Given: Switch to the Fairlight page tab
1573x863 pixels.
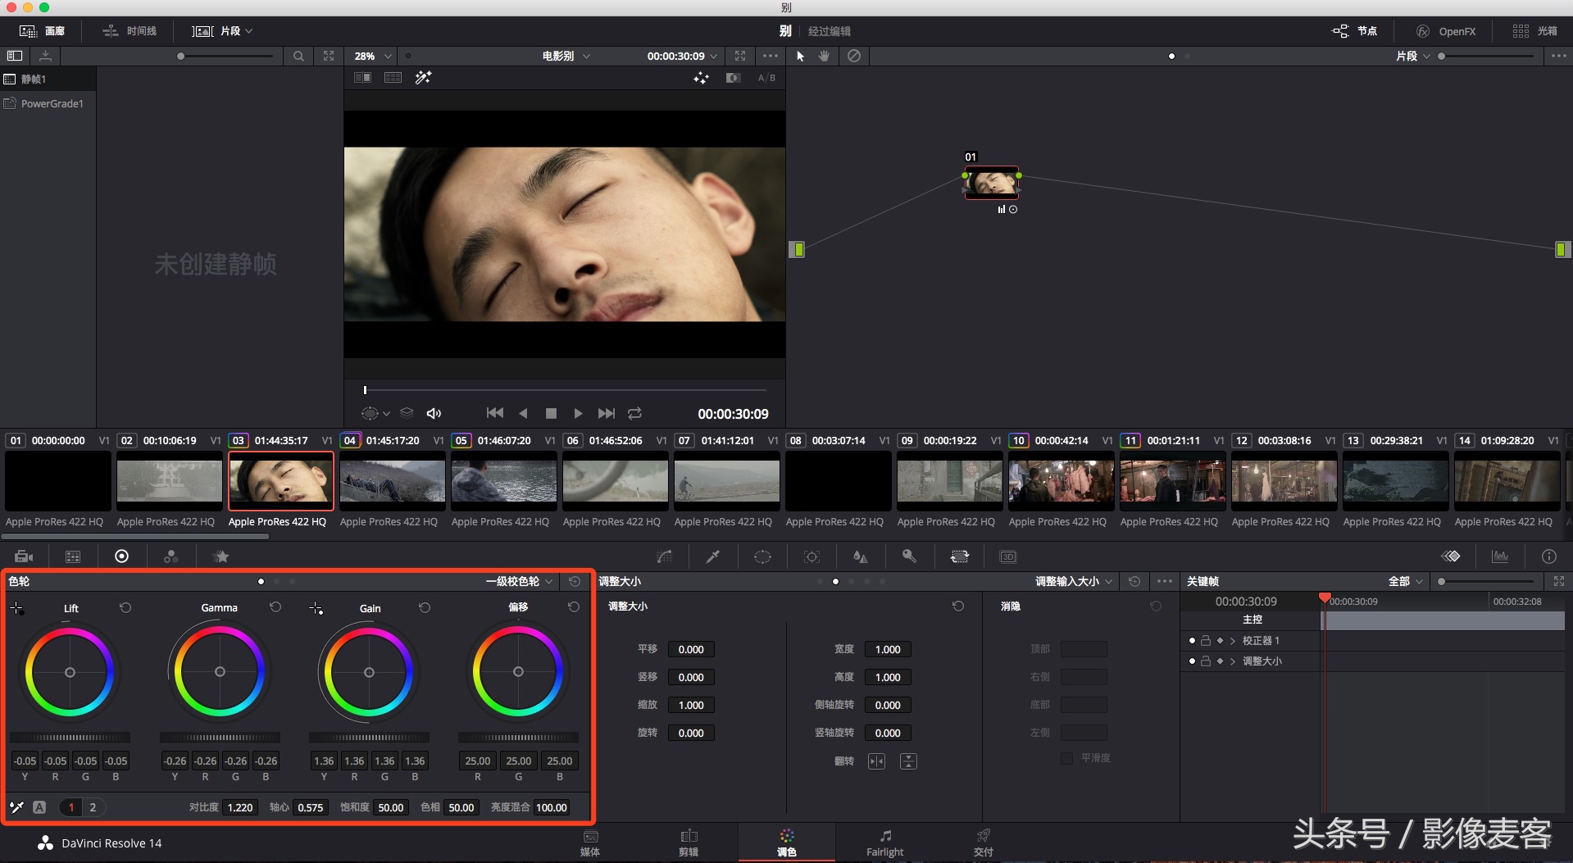Looking at the screenshot, I should point(884,843).
